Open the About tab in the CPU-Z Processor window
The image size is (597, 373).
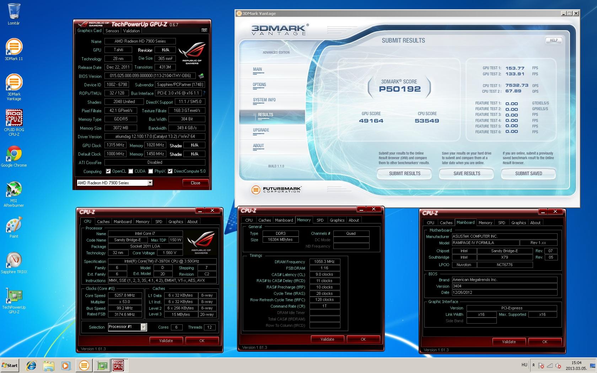(193, 222)
